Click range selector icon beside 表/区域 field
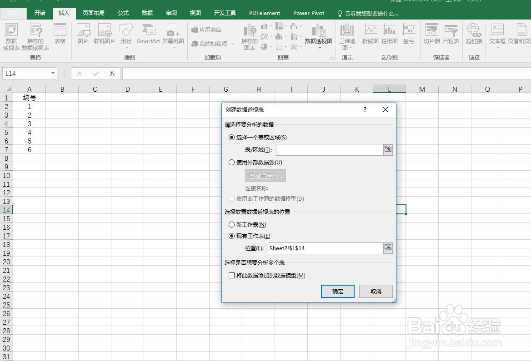The height and width of the screenshot is (361, 531). pyautogui.click(x=388, y=149)
